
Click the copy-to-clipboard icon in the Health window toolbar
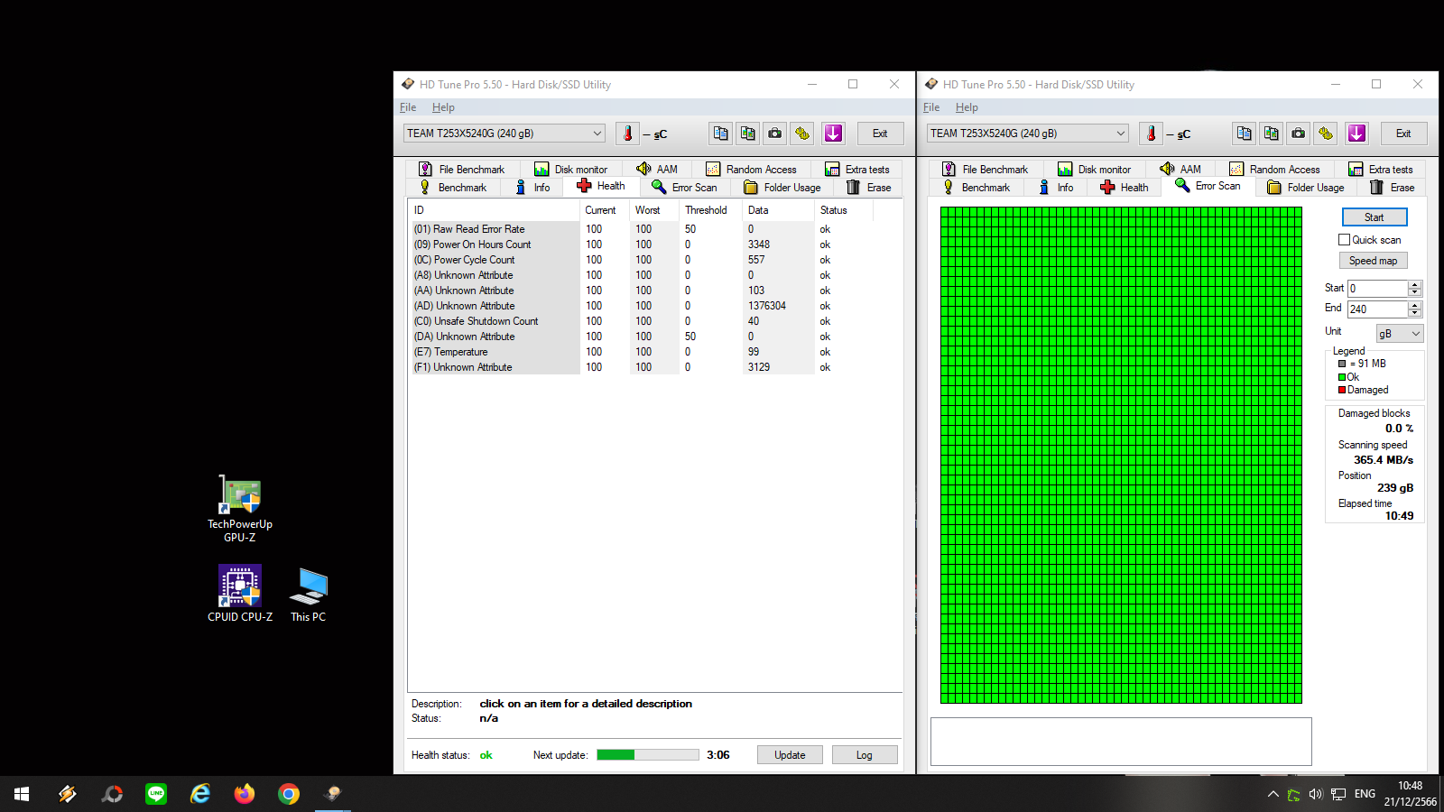[720, 134]
